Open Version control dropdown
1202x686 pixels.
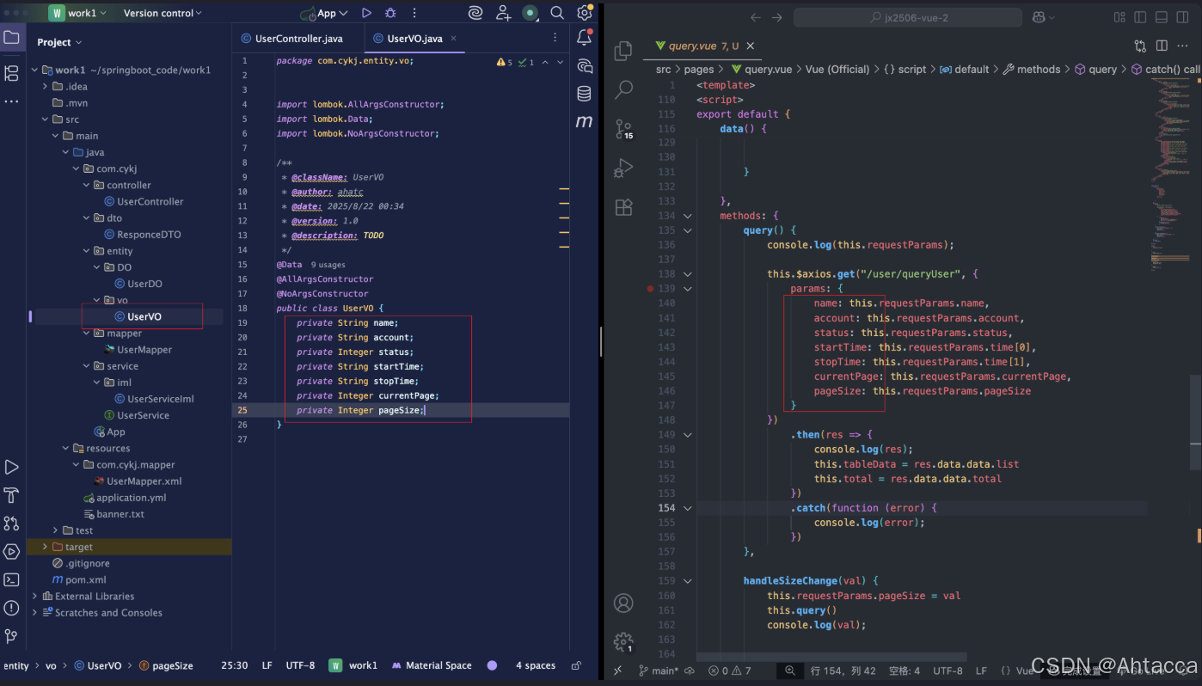point(163,13)
